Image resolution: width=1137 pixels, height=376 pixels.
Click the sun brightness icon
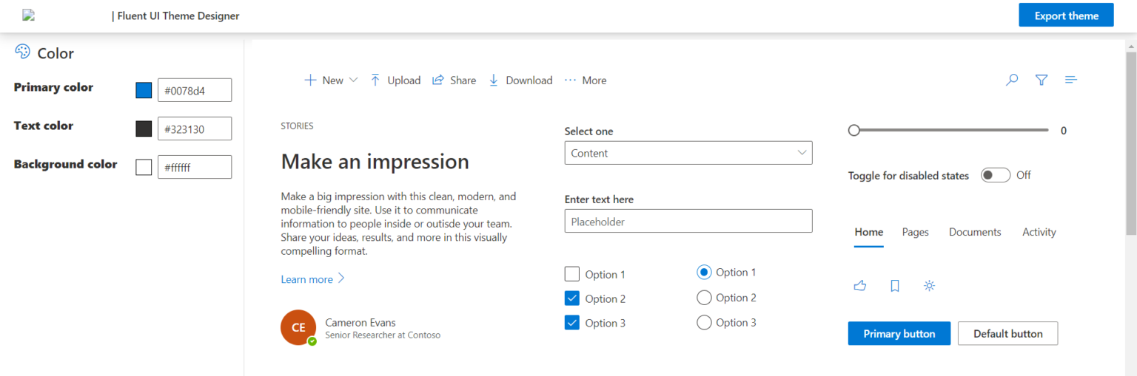(930, 286)
